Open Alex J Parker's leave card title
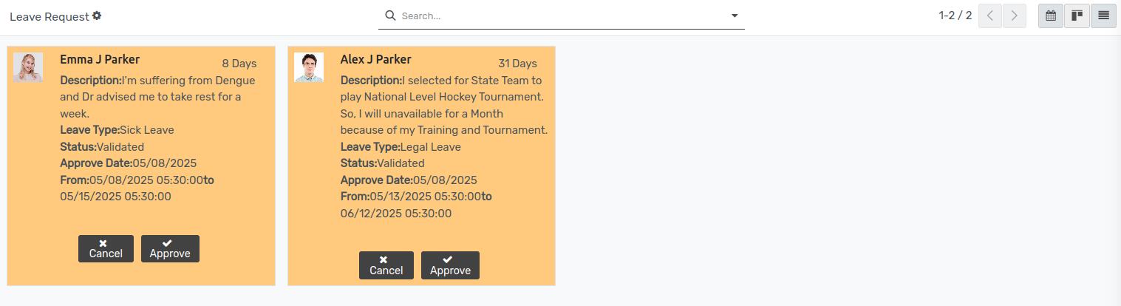Image resolution: width=1121 pixels, height=306 pixels. click(375, 60)
